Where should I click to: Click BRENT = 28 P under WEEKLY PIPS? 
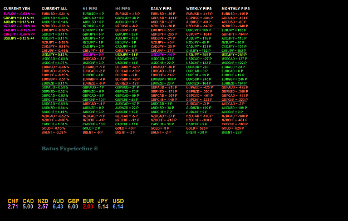click(x=197, y=132)
